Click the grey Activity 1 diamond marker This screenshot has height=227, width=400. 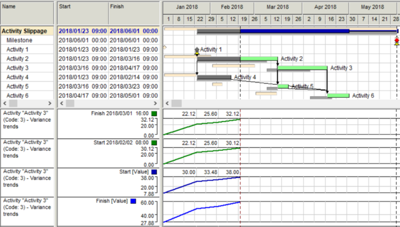point(197,49)
